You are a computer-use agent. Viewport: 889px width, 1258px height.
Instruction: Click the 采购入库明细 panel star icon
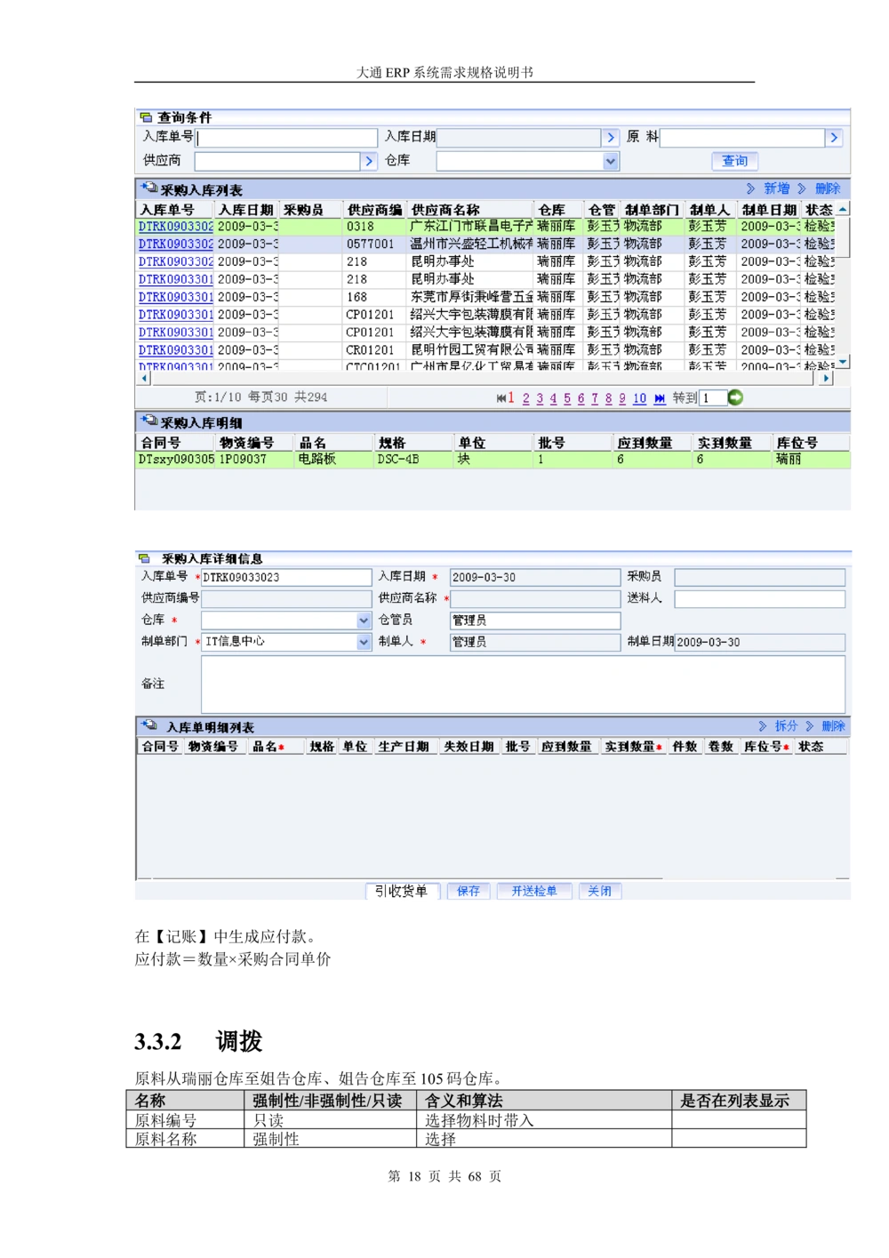(147, 420)
